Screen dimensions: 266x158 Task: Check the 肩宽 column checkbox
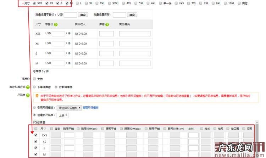pos(51,129)
